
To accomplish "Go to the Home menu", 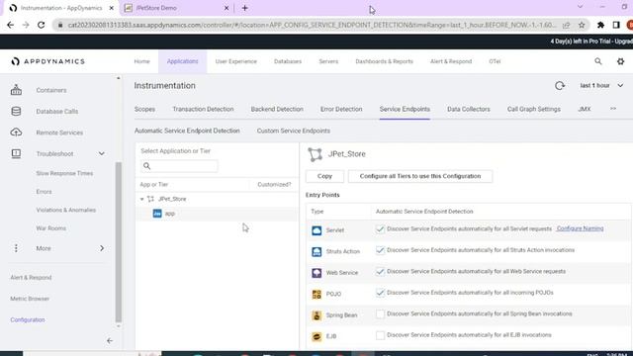I will pos(141,61).
